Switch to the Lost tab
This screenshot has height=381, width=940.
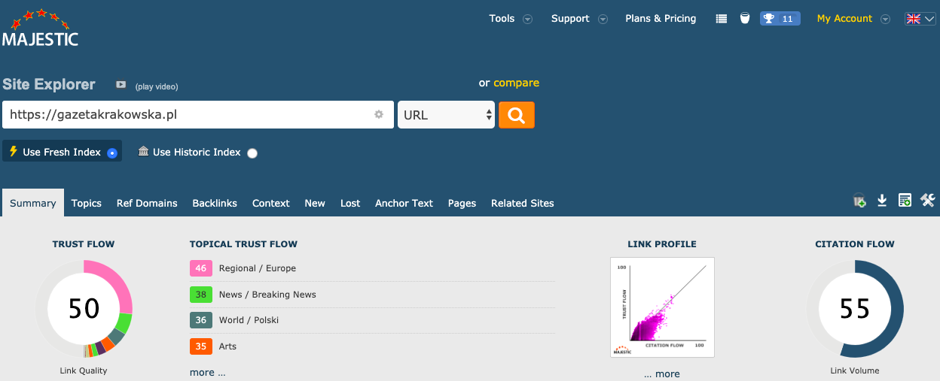[x=350, y=203]
